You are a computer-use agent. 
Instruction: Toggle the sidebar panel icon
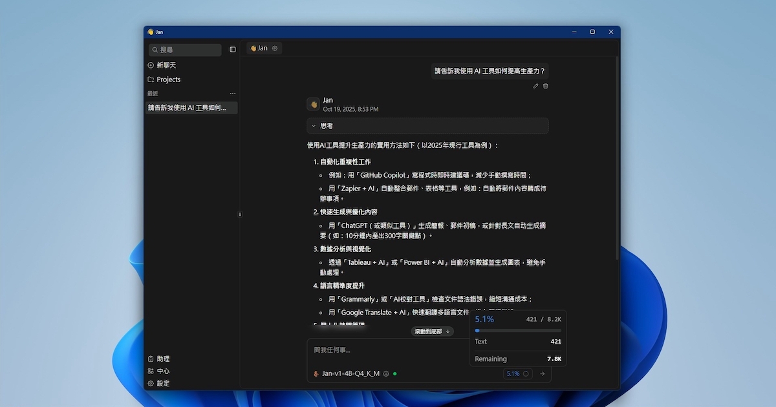233,50
